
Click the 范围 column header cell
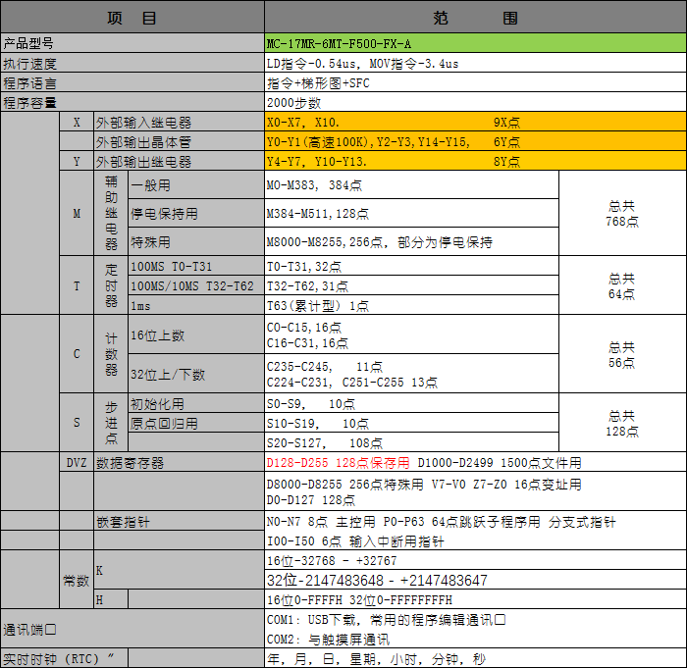(x=475, y=19)
